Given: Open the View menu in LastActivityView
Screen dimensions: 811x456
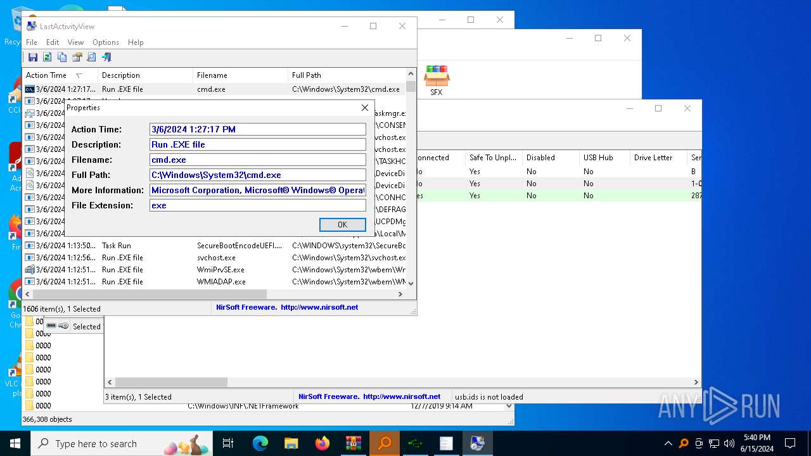Looking at the screenshot, I should tap(75, 42).
